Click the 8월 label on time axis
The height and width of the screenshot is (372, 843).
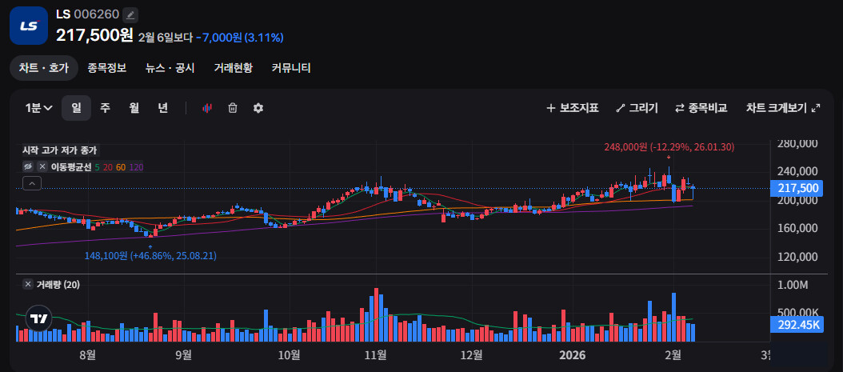click(x=87, y=354)
